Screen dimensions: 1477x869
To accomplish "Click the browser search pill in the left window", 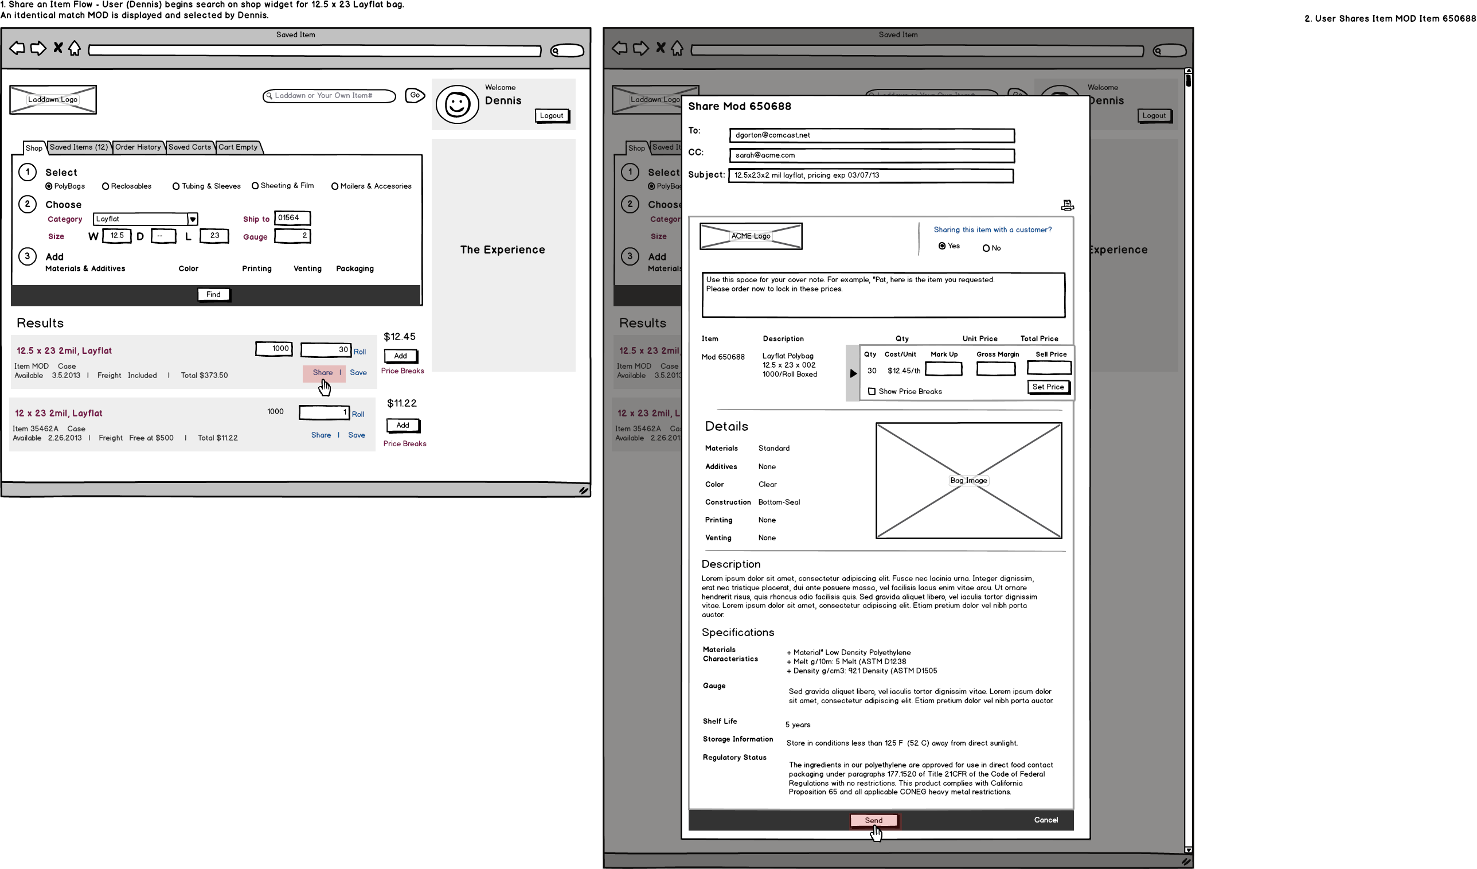I will tap(566, 50).
